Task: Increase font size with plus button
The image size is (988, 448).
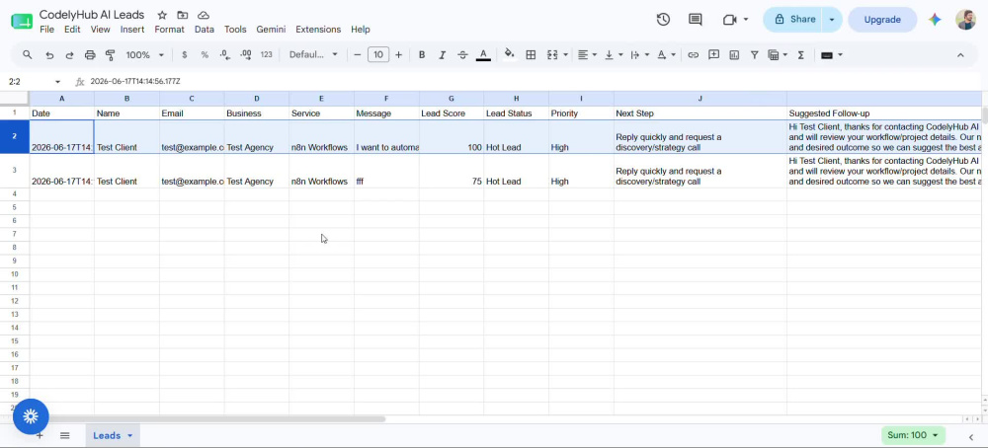Action: 398,54
